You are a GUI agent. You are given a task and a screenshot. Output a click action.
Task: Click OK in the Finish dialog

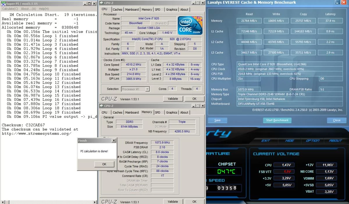pyautogui.click(x=104, y=164)
